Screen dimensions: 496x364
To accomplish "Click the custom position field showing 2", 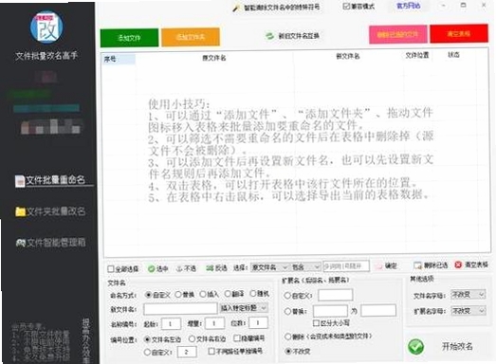I will tap(187, 352).
